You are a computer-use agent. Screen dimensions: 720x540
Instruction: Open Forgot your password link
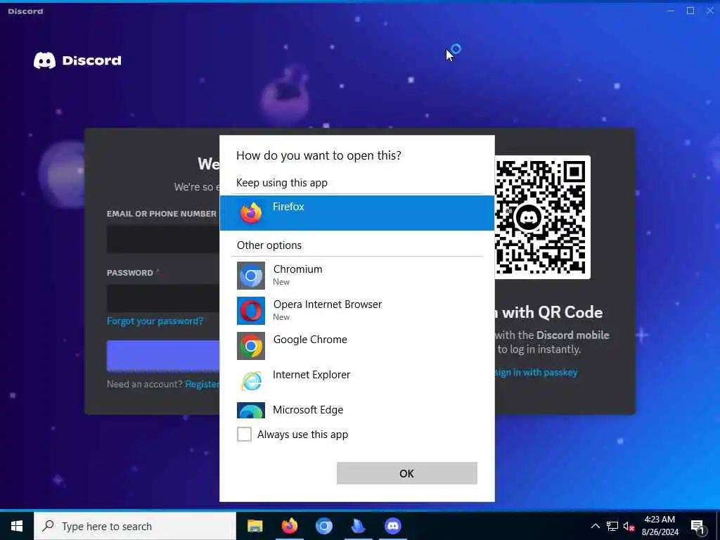pos(155,321)
